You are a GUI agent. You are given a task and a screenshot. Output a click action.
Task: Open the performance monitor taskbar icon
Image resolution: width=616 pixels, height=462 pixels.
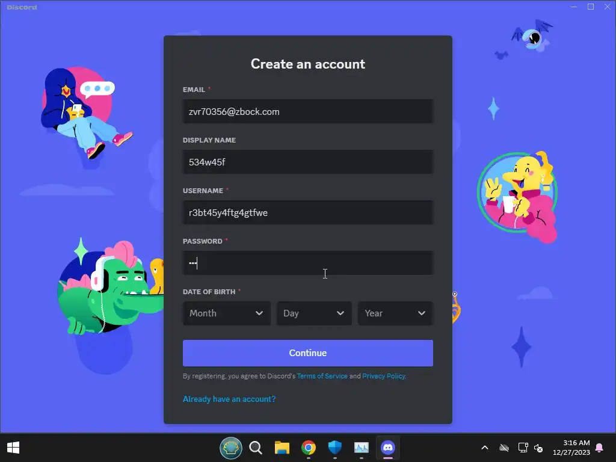click(x=362, y=448)
